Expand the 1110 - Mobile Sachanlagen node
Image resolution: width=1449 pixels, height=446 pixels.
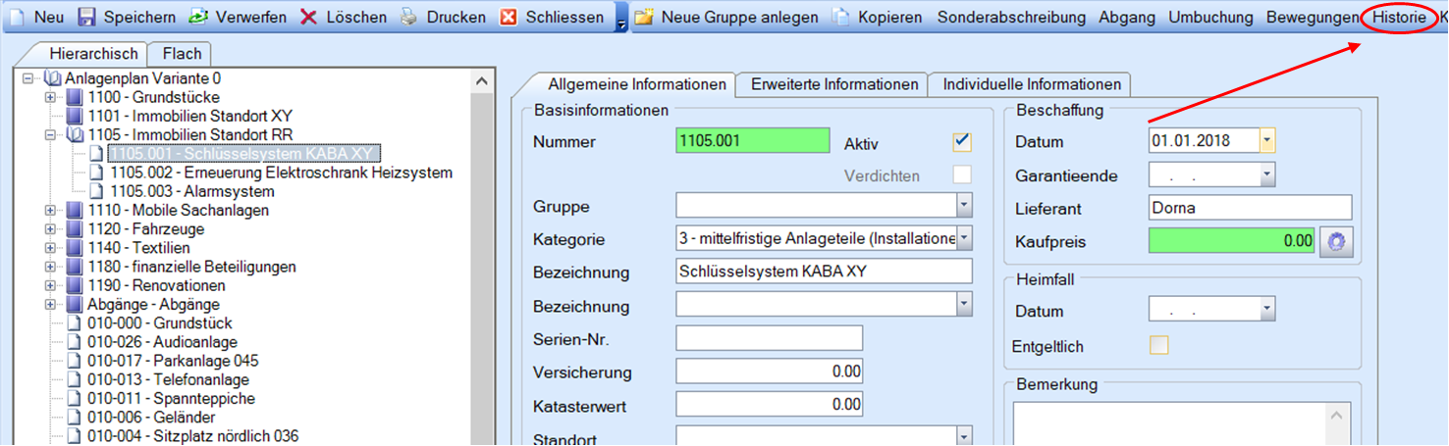tap(51, 211)
